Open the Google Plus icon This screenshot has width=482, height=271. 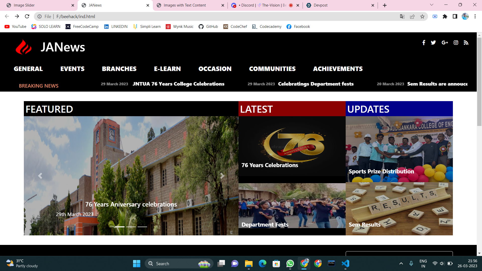pyautogui.click(x=445, y=43)
